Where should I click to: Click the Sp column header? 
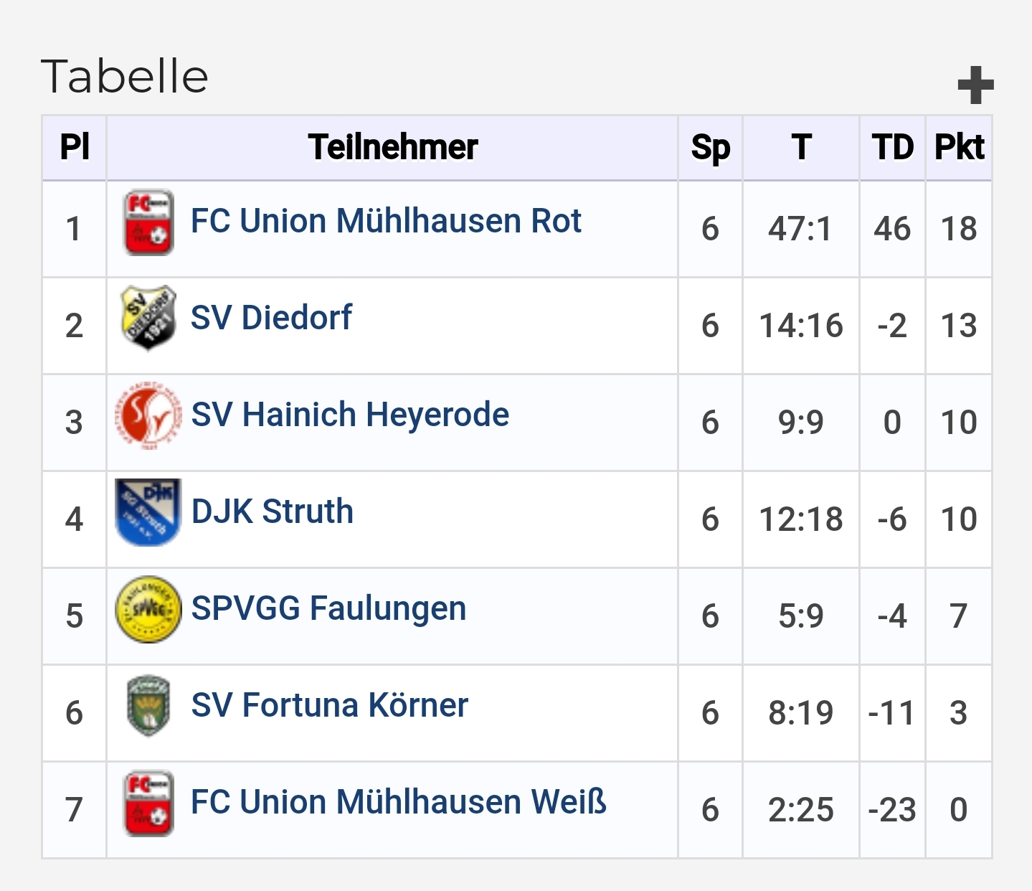click(710, 148)
